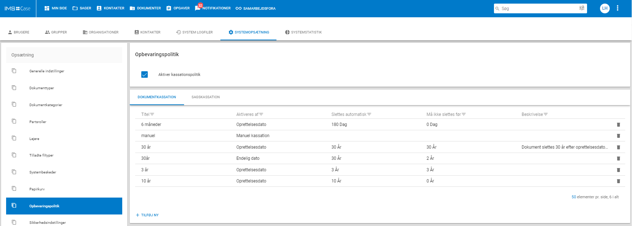Change the 50 elements per page value
The image size is (632, 226).
pos(574,197)
